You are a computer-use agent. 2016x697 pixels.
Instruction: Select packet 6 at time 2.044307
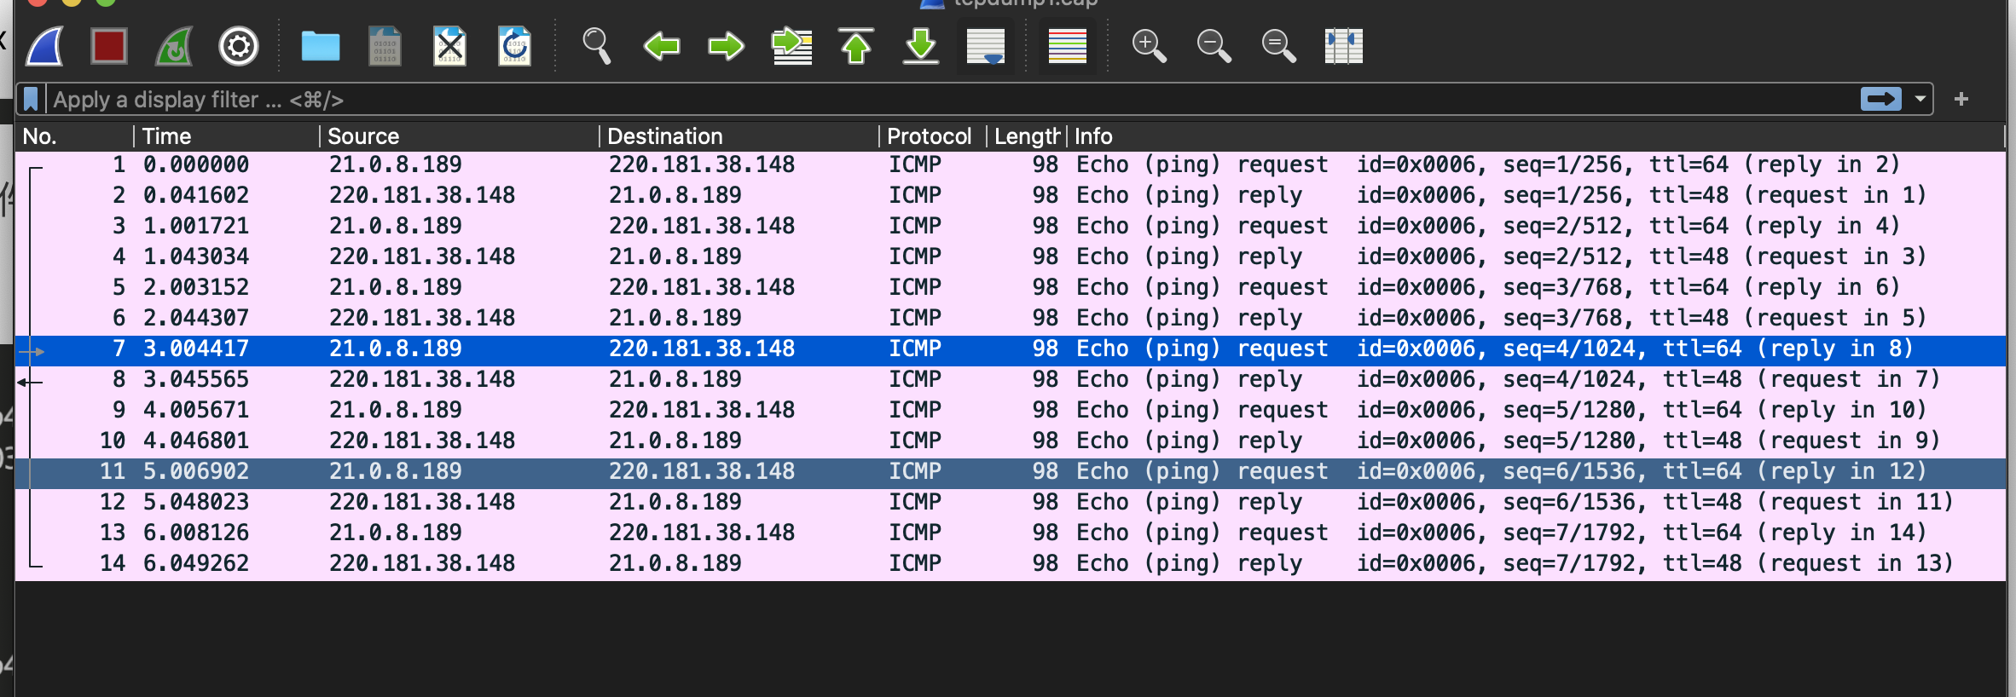(1010, 318)
